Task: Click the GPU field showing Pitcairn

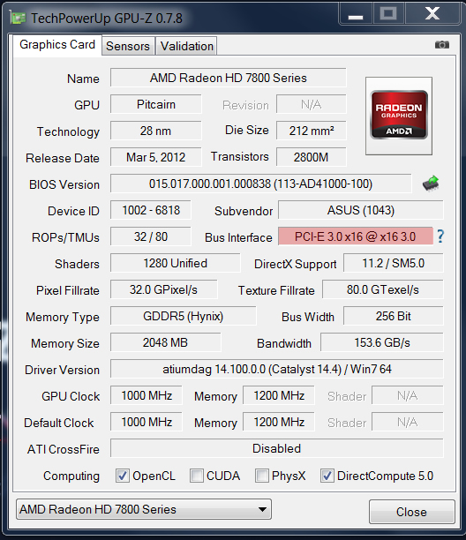Action: [x=155, y=104]
